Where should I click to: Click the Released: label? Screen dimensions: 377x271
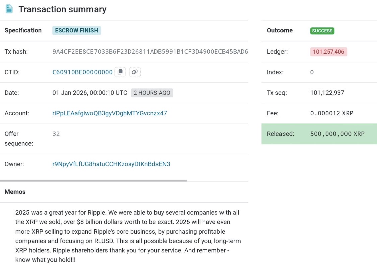(280, 134)
